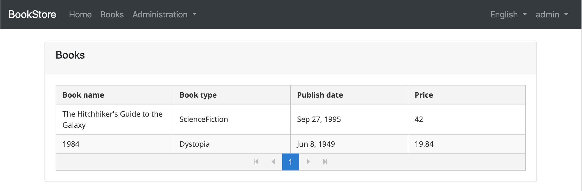Sort by Book type column header
Image resolution: width=582 pixels, height=191 pixels.
click(x=198, y=95)
